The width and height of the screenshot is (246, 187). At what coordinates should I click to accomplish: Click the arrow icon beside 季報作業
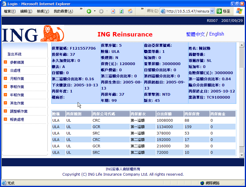(x=5, y=87)
